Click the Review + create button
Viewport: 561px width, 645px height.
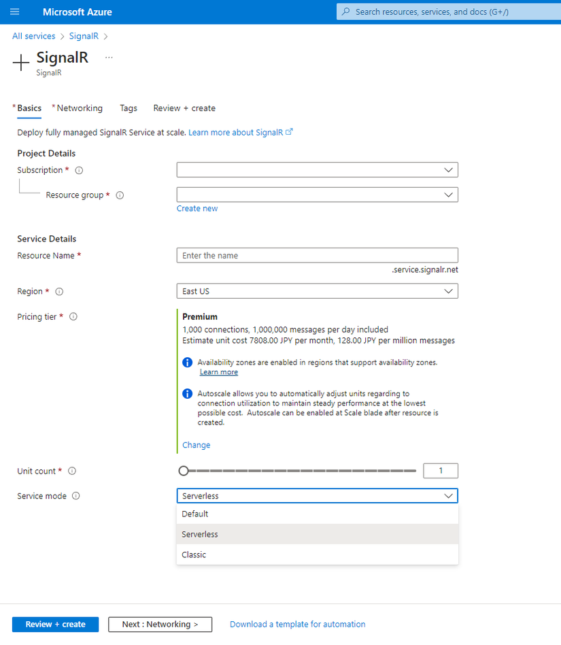[x=55, y=625]
